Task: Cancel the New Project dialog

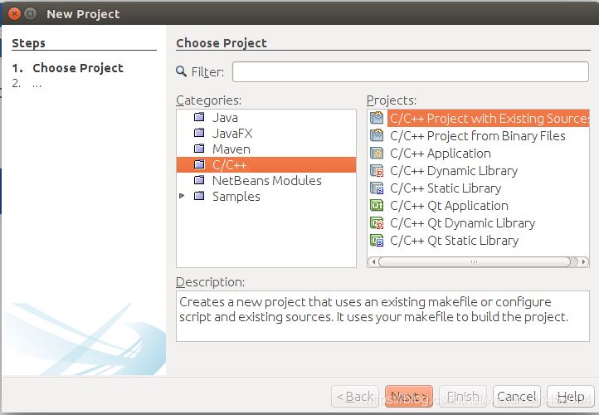Action: coord(516,397)
